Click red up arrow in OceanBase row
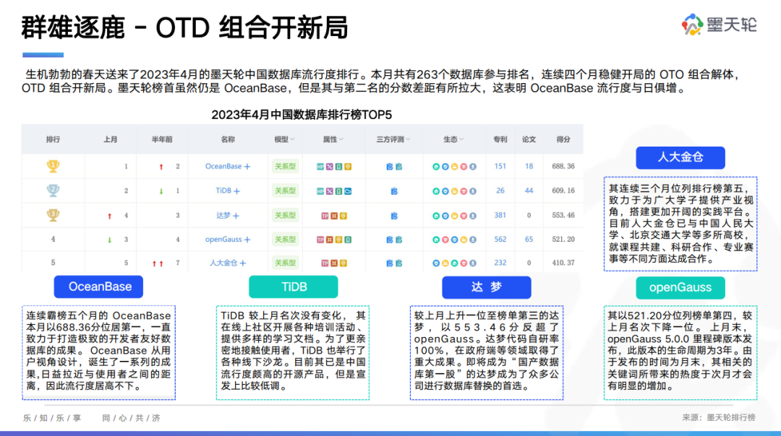 click(161, 167)
